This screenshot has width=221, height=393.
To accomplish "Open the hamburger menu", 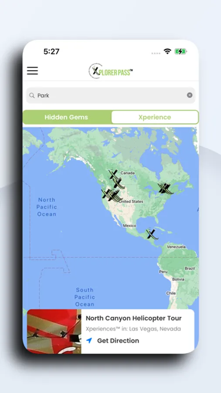I will [33, 71].
